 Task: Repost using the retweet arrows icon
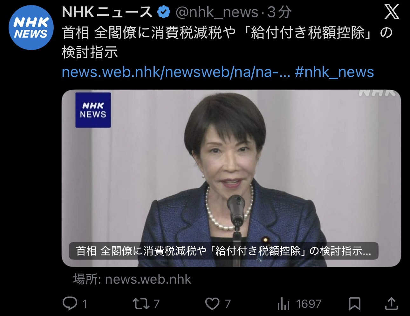141,304
